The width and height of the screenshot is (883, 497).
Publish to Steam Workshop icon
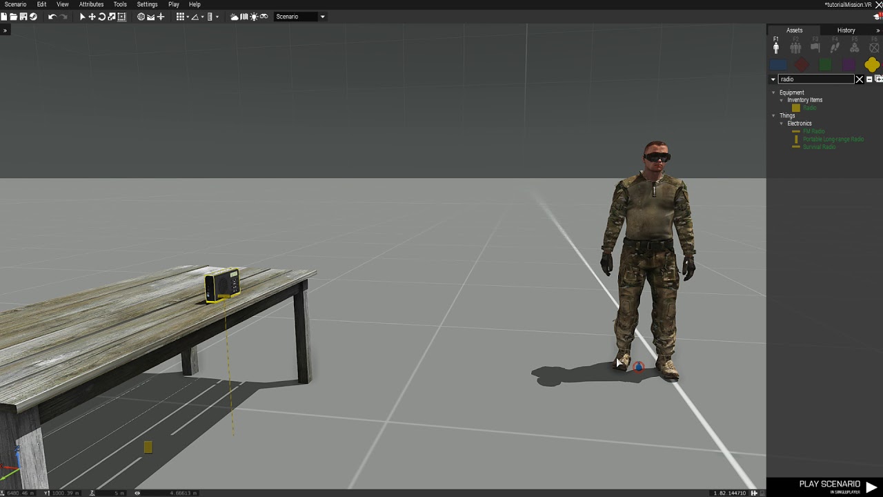coord(32,17)
